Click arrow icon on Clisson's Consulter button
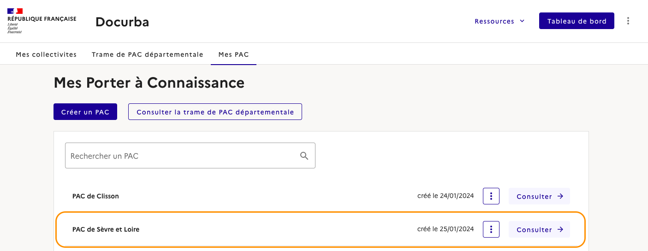The width and height of the screenshot is (648, 251). point(560,196)
